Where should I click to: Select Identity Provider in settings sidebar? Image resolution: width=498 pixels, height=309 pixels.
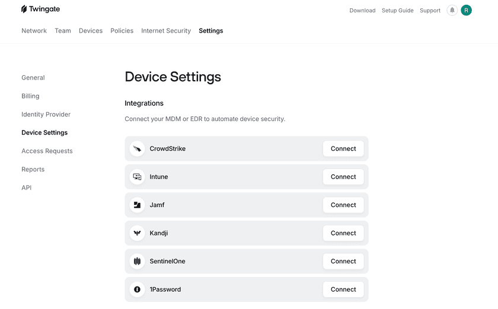(46, 114)
